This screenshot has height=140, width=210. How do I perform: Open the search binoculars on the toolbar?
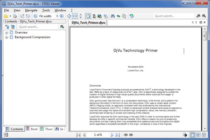coord(113,16)
